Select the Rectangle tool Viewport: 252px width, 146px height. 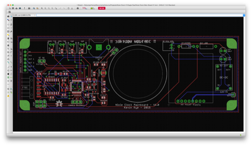(8, 74)
